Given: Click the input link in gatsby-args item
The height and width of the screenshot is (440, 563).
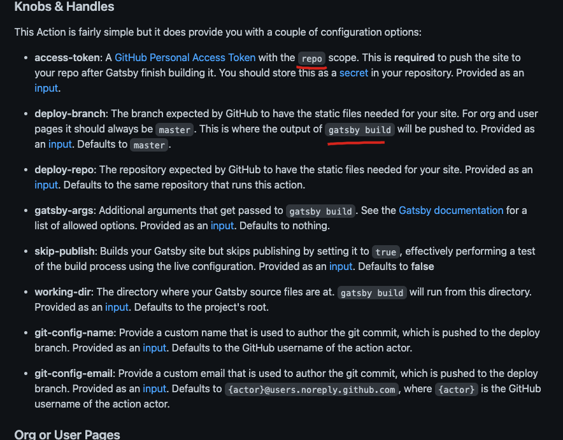Looking at the screenshot, I should pos(222,226).
